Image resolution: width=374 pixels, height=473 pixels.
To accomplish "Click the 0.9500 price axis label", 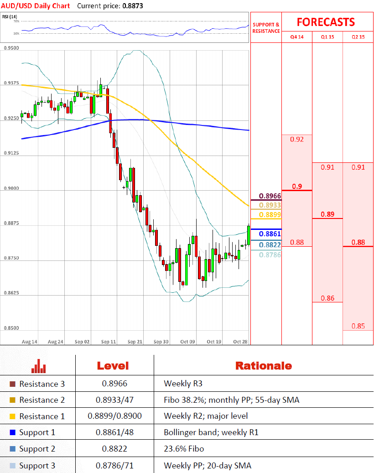I will coord(11,48).
